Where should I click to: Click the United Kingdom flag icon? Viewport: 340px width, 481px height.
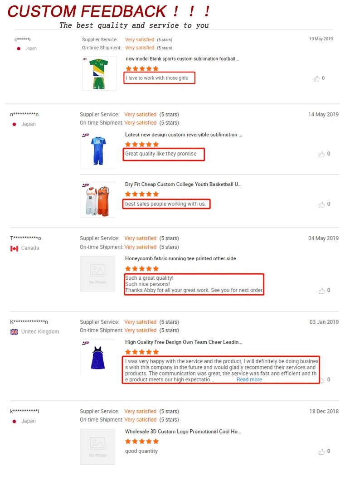(x=14, y=332)
